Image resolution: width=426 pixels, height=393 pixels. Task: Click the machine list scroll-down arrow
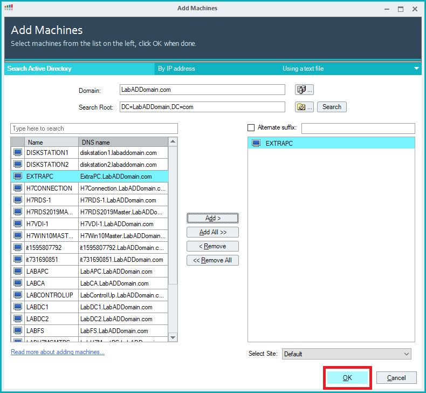coord(173,337)
